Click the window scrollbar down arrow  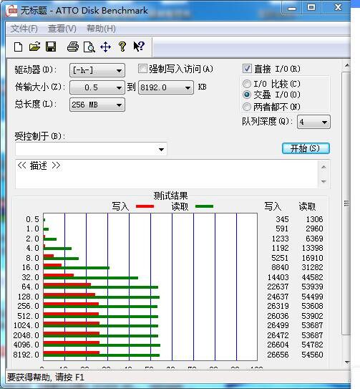(347, 362)
